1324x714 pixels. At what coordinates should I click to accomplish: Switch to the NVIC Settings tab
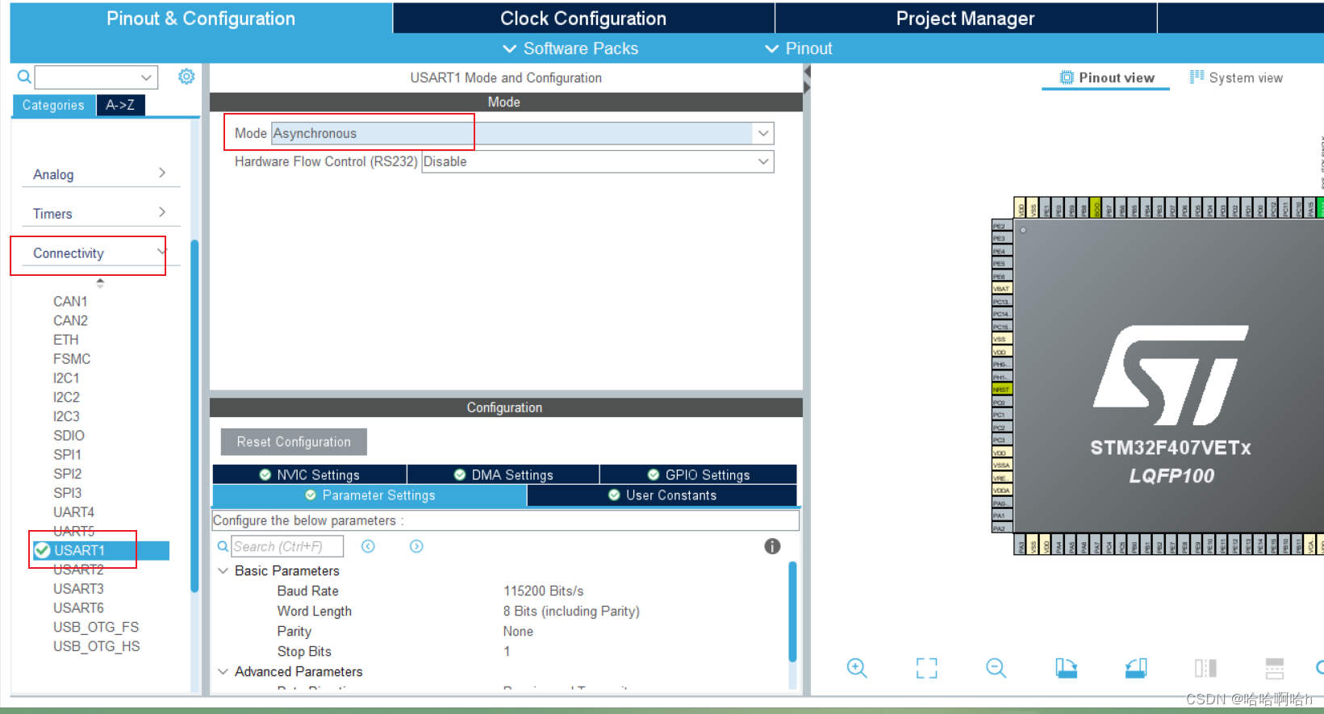(x=310, y=474)
